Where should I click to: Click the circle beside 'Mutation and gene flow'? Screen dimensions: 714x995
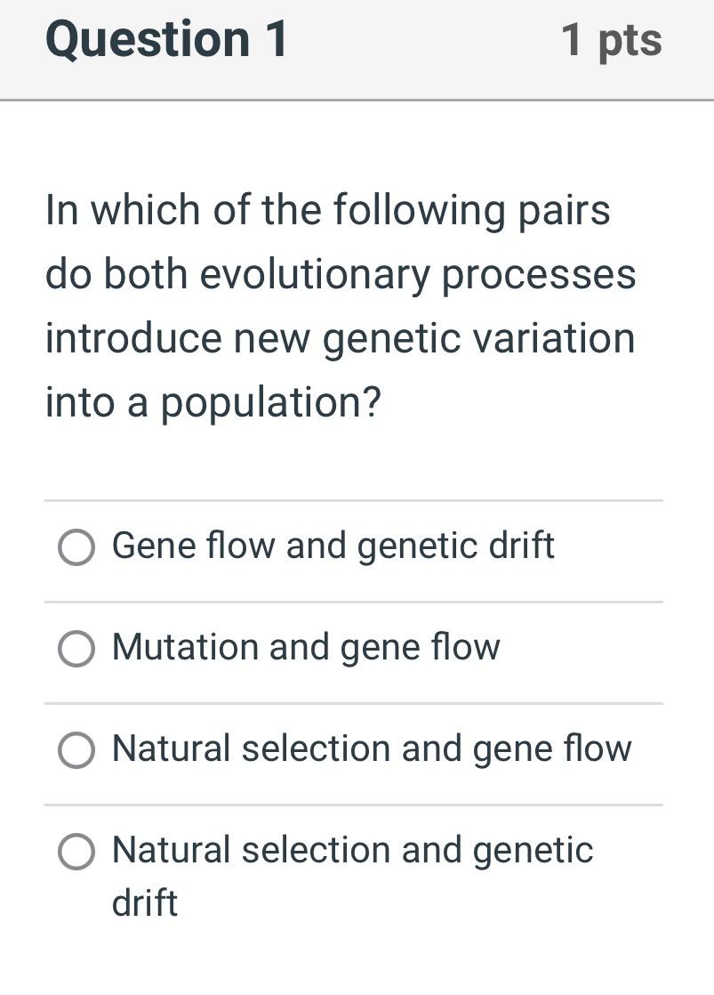tap(76, 649)
